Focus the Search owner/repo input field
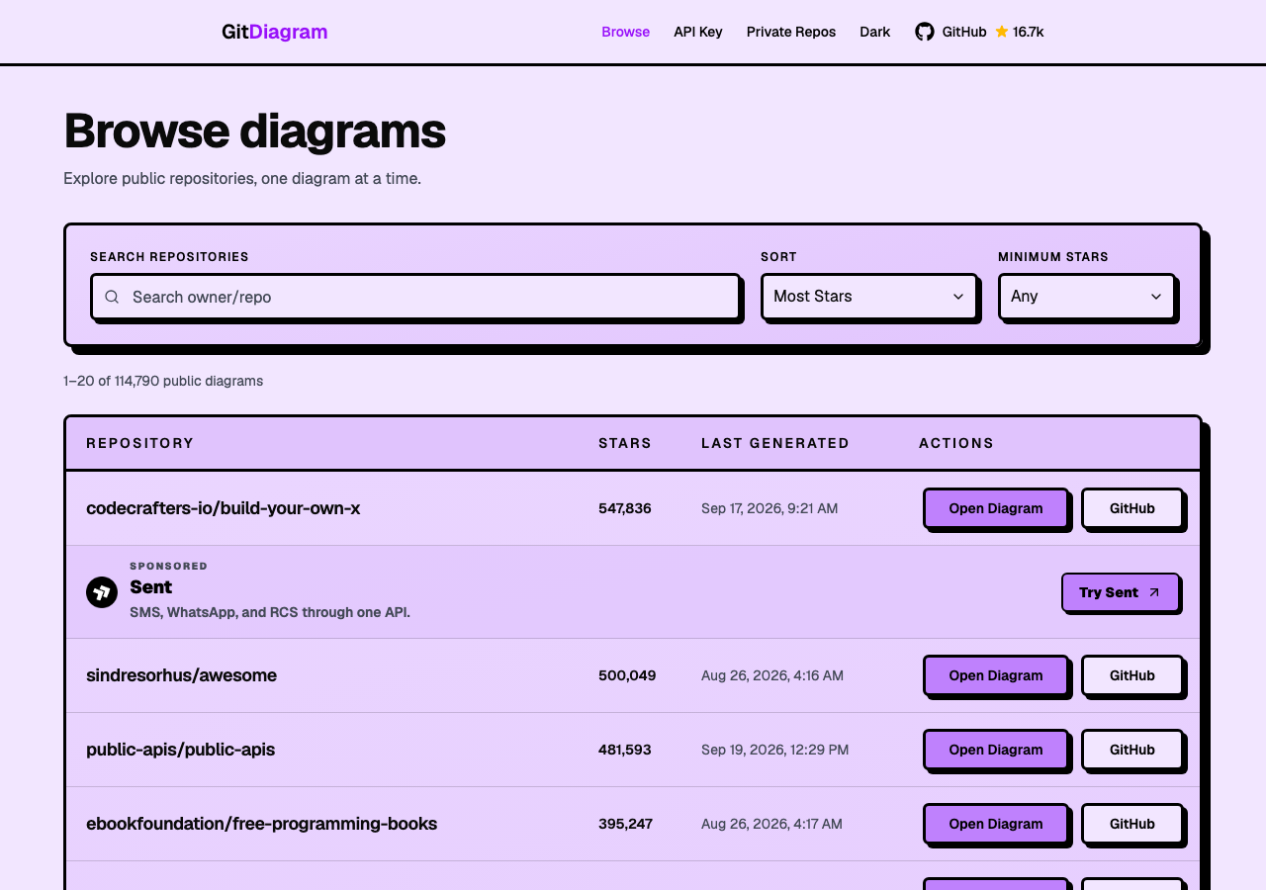The image size is (1266, 890). point(415,297)
